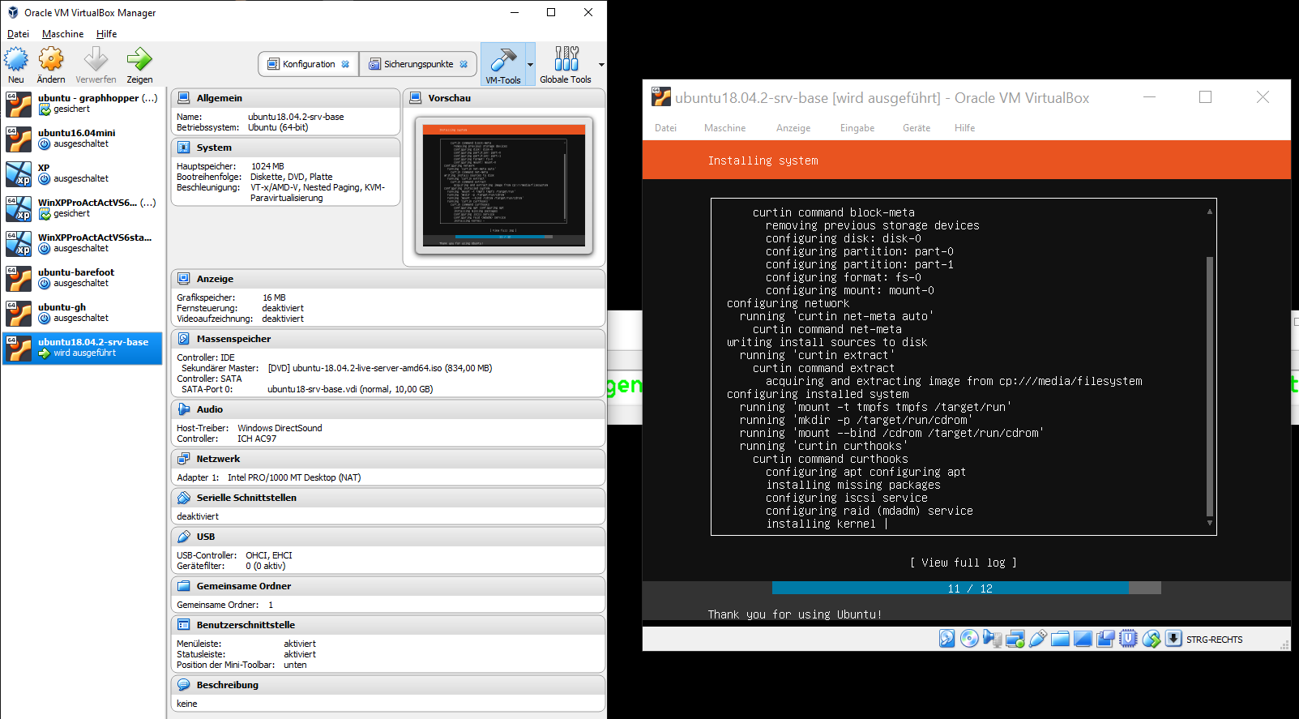Click the video capture status icon

[x=1105, y=639]
